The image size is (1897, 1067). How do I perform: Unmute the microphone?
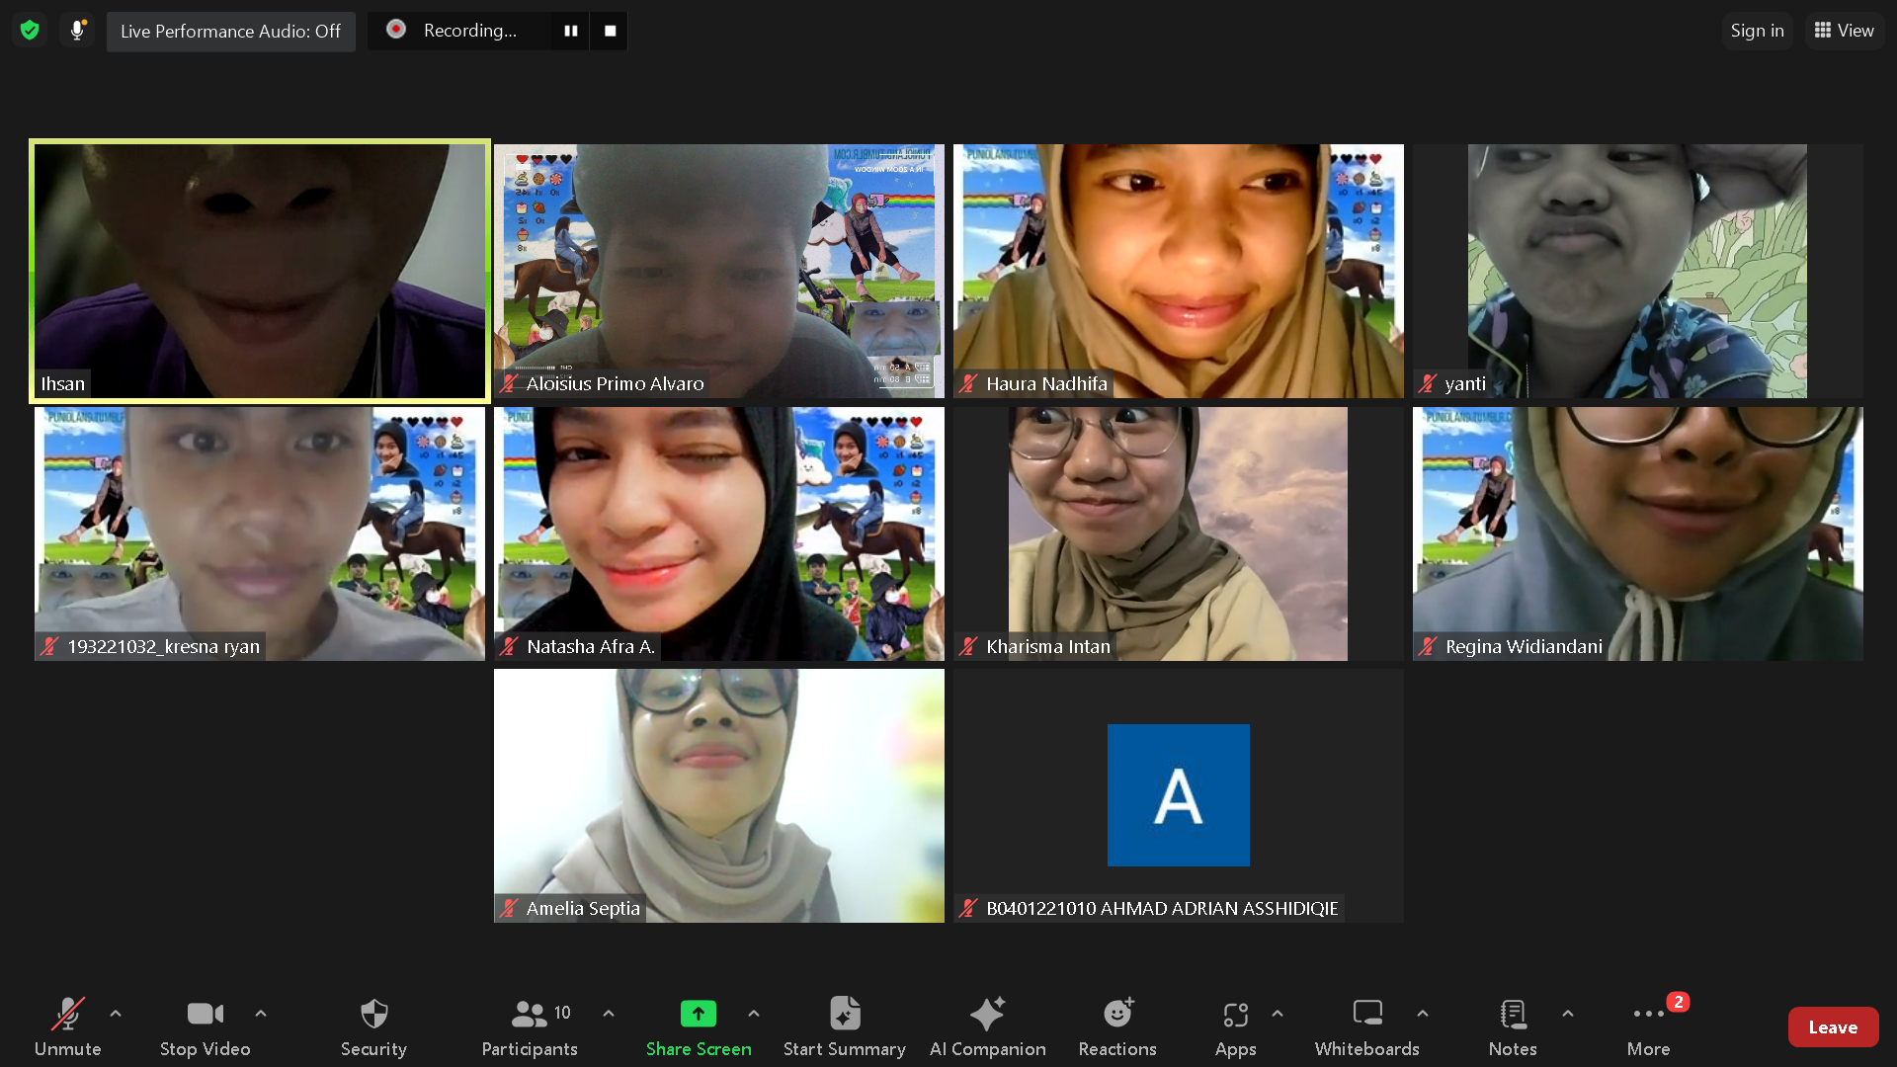(x=67, y=1026)
